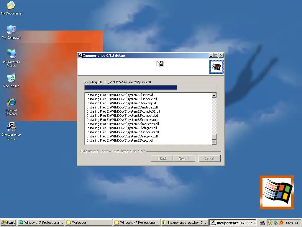The width and height of the screenshot is (302, 227).
Task: Minimize the Inexperience Setup window
Action: (x=211, y=56)
